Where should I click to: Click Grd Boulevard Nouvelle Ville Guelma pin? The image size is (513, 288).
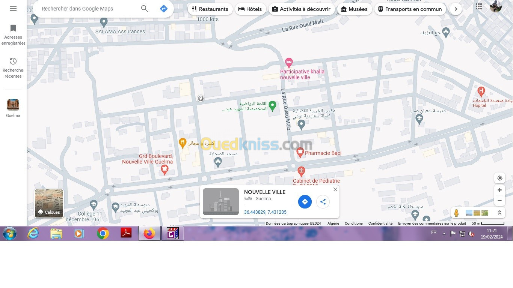[164, 170]
